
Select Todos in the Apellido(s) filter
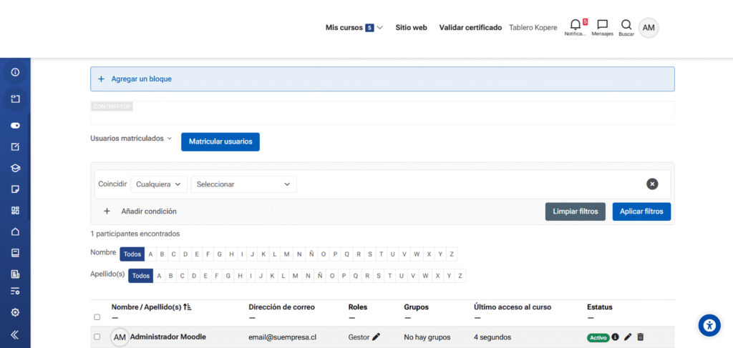click(x=141, y=276)
